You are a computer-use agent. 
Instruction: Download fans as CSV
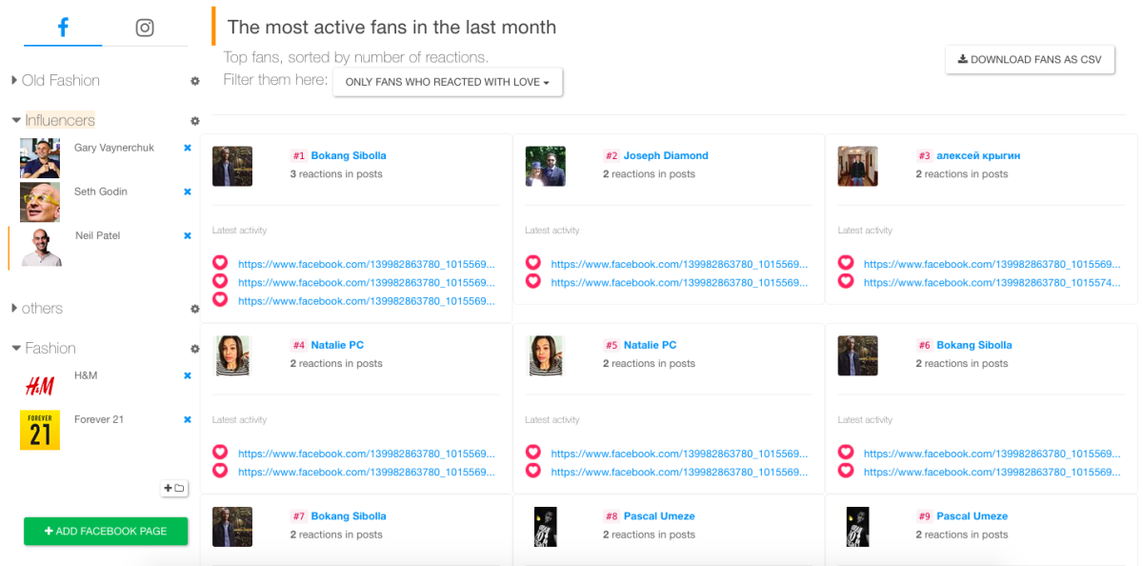[x=1030, y=59]
